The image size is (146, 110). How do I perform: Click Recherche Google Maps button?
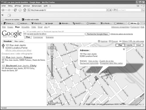(x=97, y=34)
